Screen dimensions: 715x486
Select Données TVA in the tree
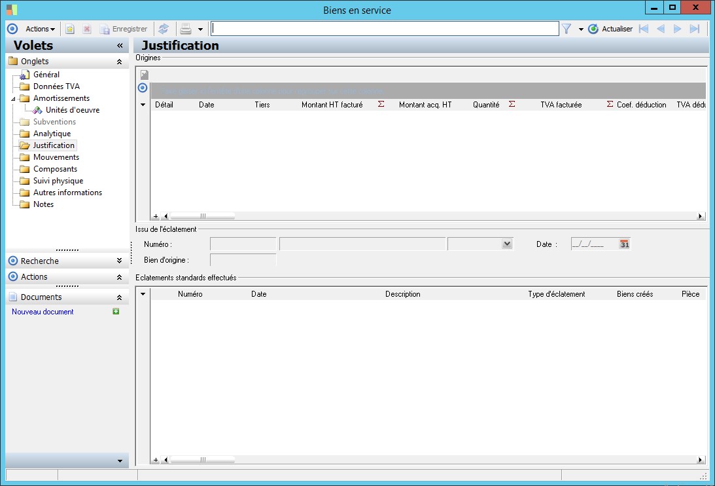[56, 86]
